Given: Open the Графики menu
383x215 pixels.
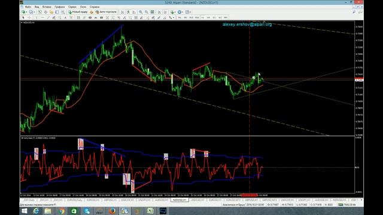Looking at the screenshot, I should [x=60, y=7].
